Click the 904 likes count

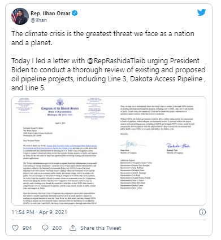[x=27, y=228]
